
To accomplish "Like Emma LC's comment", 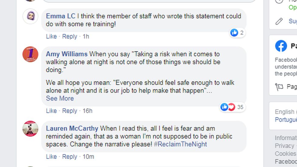I will pos(51,37).
